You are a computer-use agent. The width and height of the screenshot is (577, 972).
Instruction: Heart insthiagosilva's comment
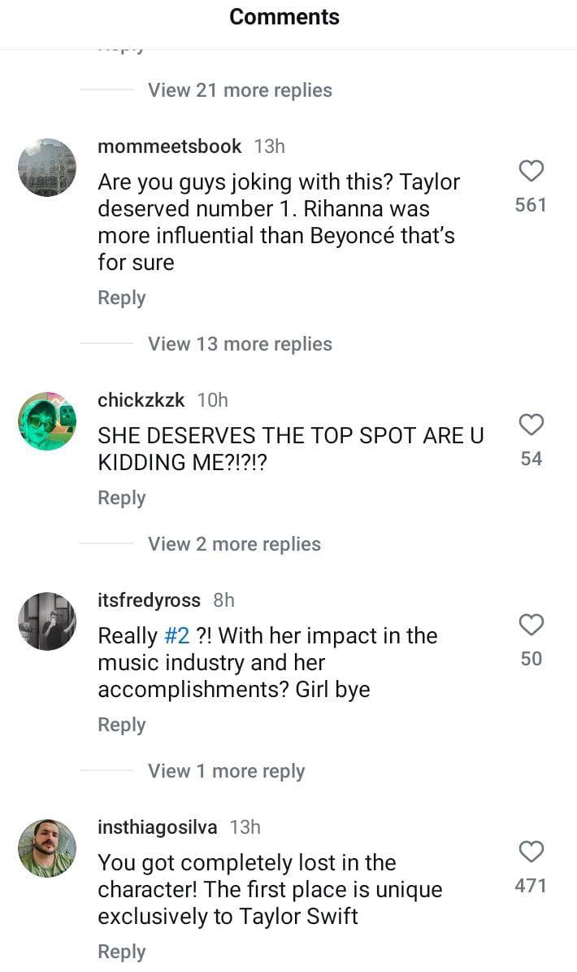[x=531, y=852]
